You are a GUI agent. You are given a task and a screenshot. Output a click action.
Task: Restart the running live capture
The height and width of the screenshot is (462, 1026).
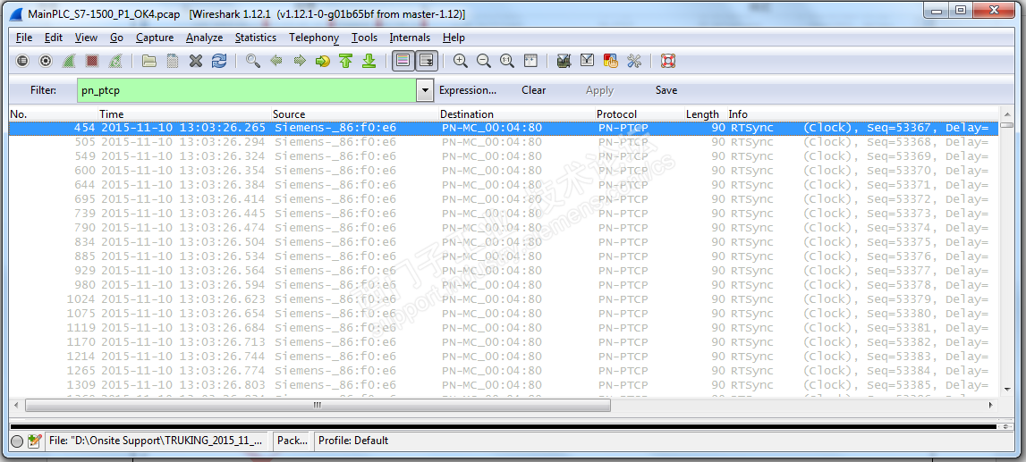[x=114, y=61]
